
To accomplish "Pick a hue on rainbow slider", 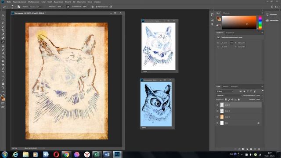I will point(260,22).
